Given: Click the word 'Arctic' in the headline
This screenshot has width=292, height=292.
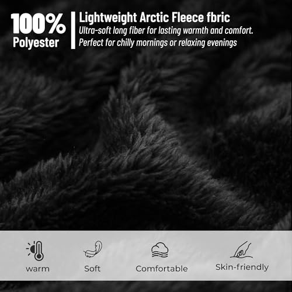Looking at the screenshot, I should click(154, 18).
